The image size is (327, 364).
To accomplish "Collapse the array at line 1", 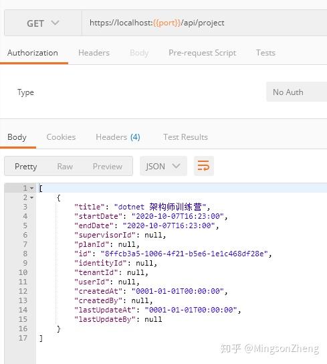I will (x=32, y=188).
